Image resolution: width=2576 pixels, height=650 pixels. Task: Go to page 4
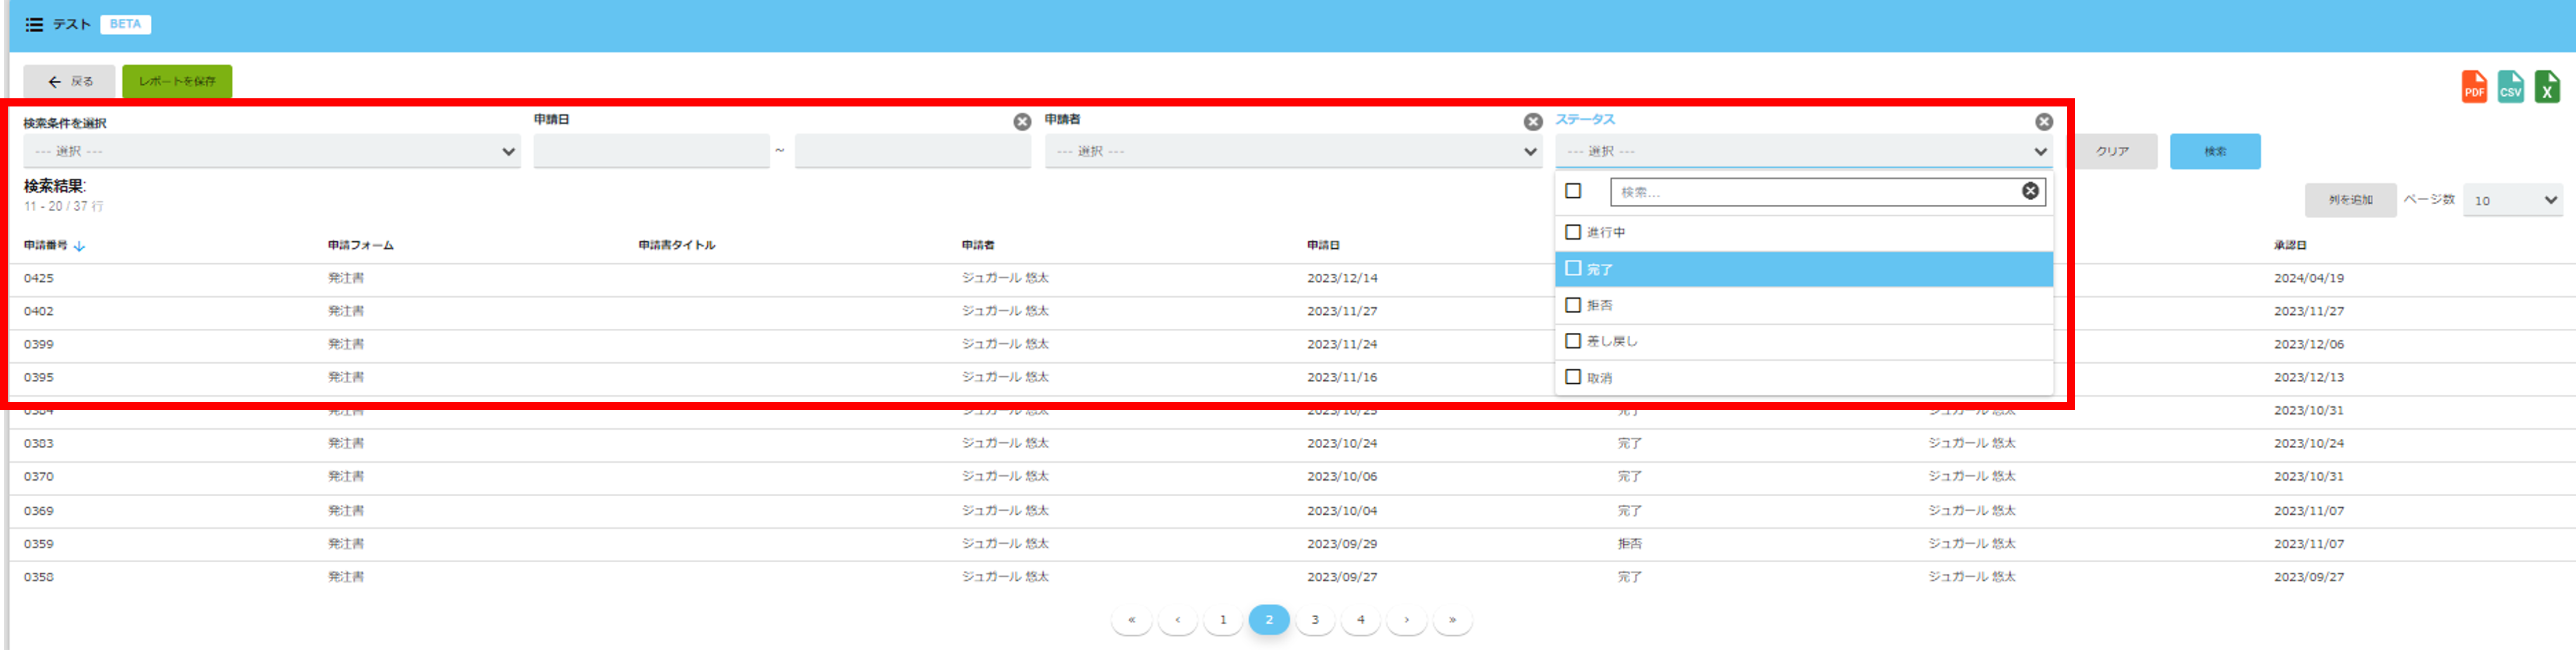point(1361,620)
